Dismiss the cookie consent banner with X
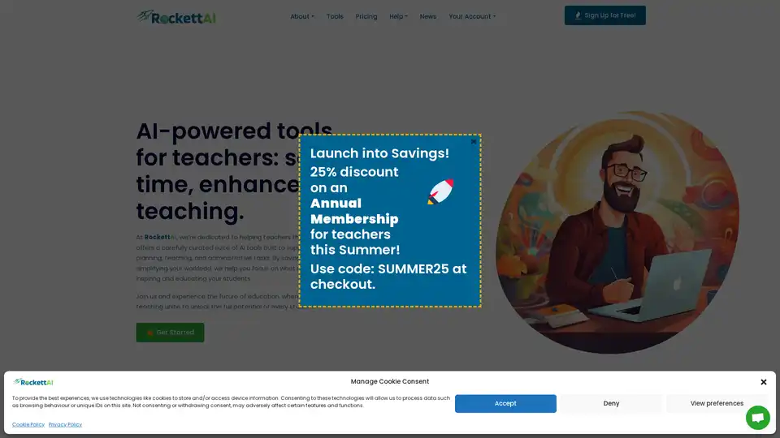Screen dimensions: 780x438 [764, 382]
